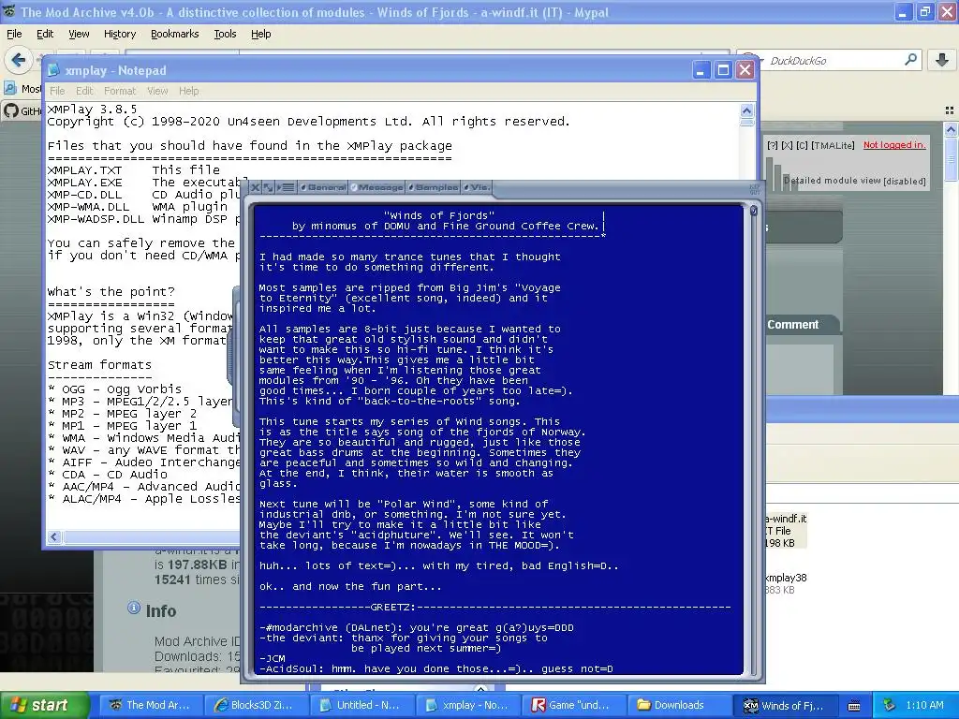The image size is (959, 719).
Task: Open Notepad's File menu
Action: (x=57, y=91)
